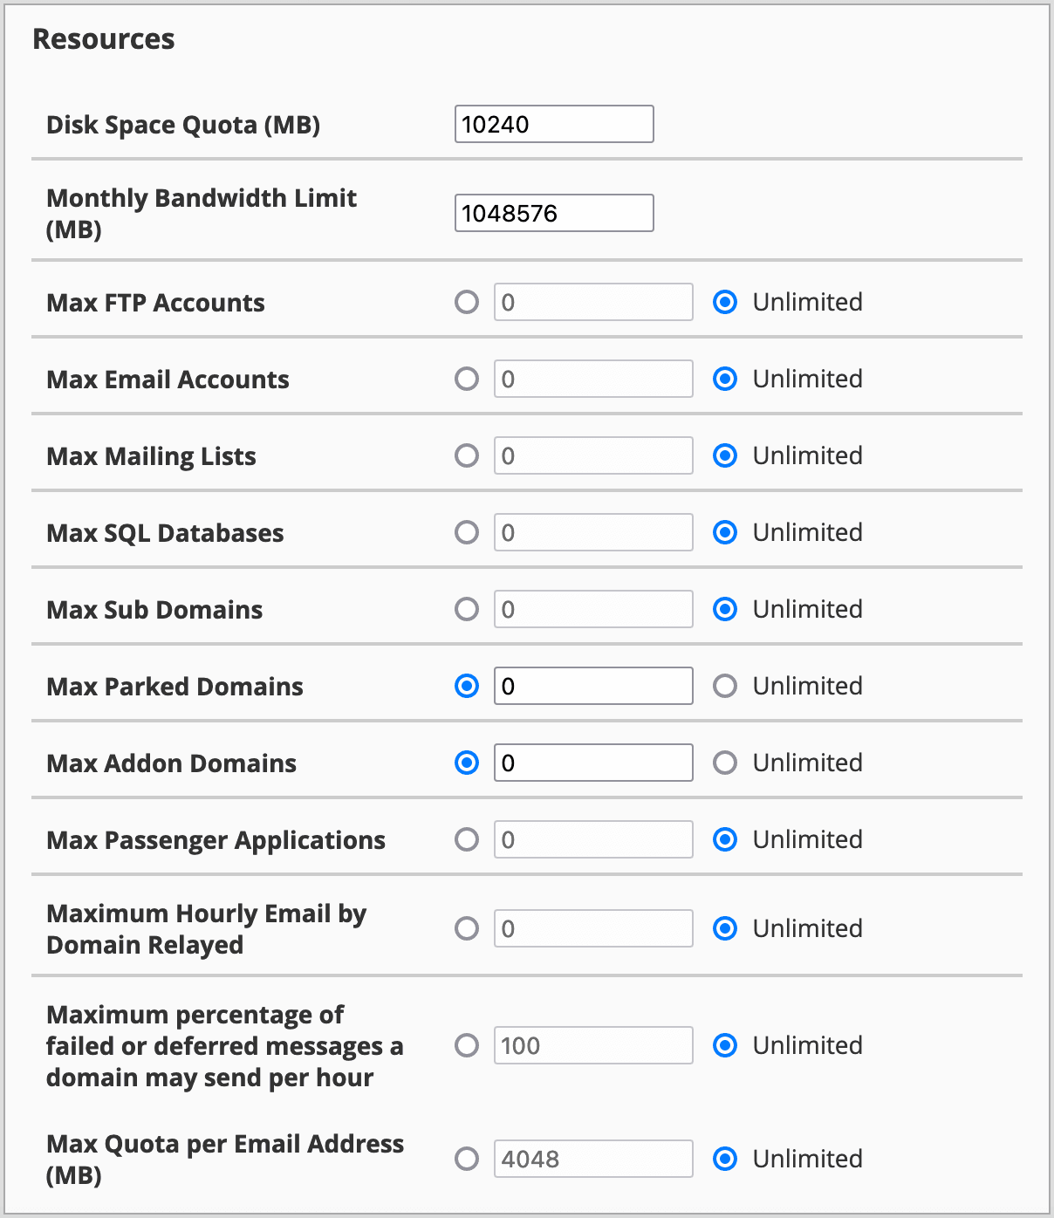Choose a fixed value for Max Email Accounts
Viewport: 1054px width, 1218px height.
pos(467,379)
